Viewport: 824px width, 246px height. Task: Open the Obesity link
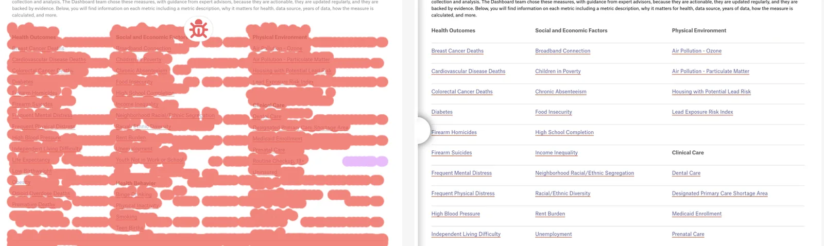pyautogui.click(x=21, y=182)
